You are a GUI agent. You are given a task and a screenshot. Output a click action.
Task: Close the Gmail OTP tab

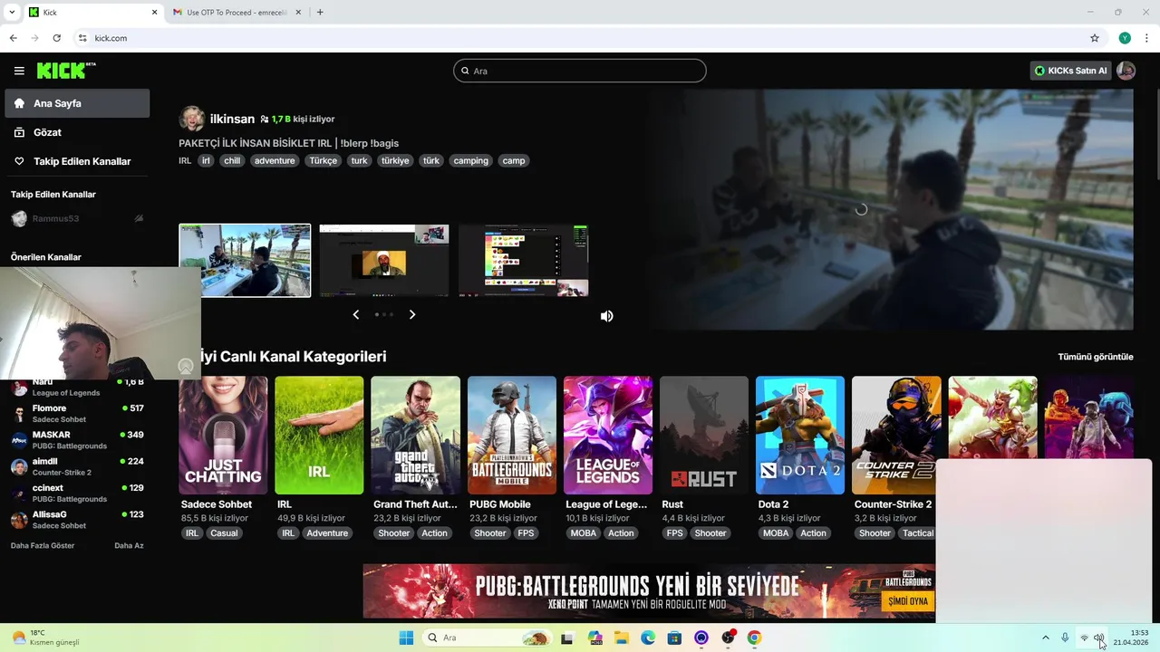[x=296, y=13]
